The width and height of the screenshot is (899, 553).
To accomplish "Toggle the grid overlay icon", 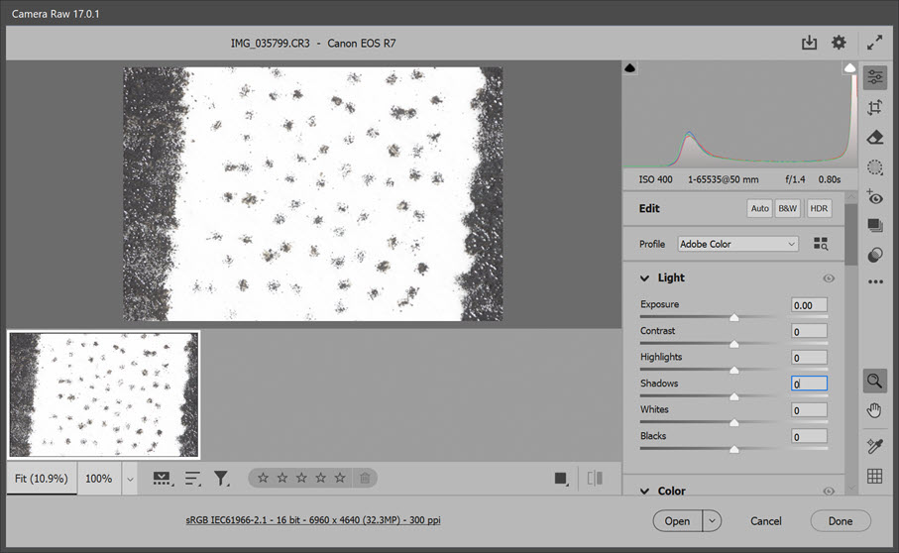I will 875,477.
